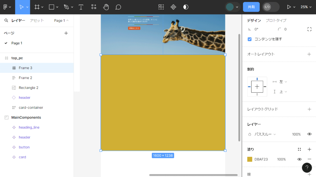Image resolution: width=316 pixels, height=177 pixels.
Task: Select the Pen tool
Action: click(66, 7)
